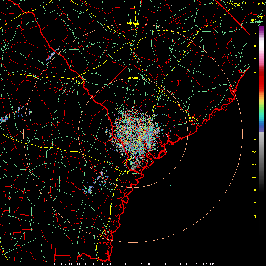The height and width of the screenshot is (266, 266).
Task: Click the 1 value on color scale
Action: (x=255, y=112)
